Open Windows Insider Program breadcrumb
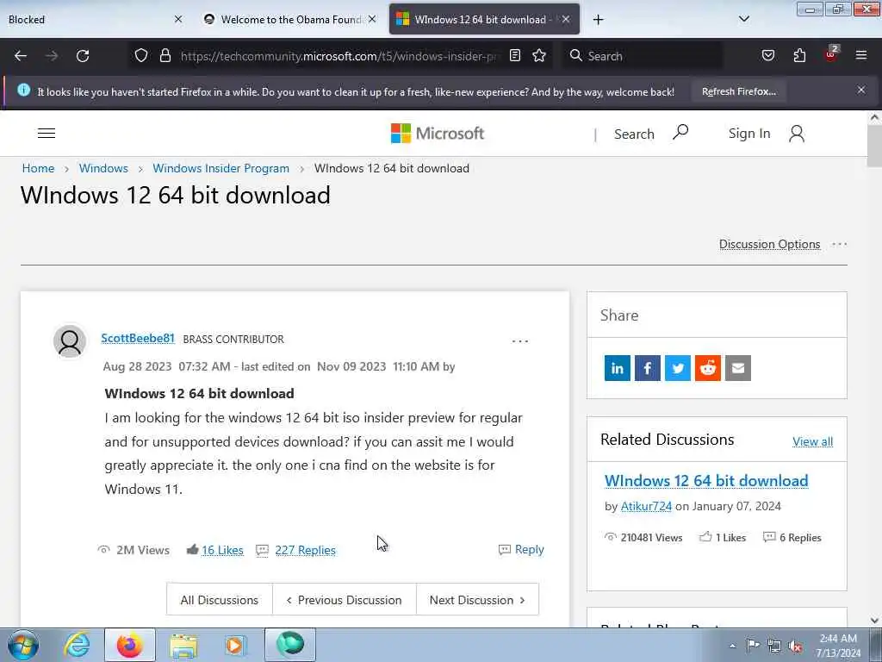The height and width of the screenshot is (662, 882). click(x=221, y=168)
